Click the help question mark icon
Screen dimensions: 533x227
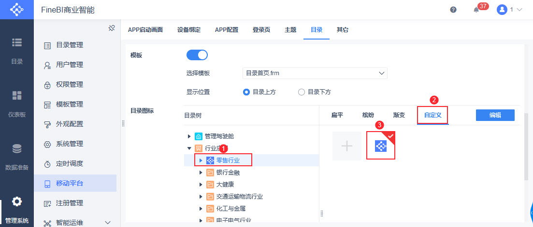point(453,10)
